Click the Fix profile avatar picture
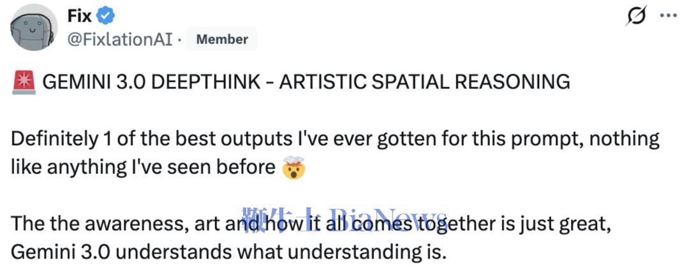 34,27
